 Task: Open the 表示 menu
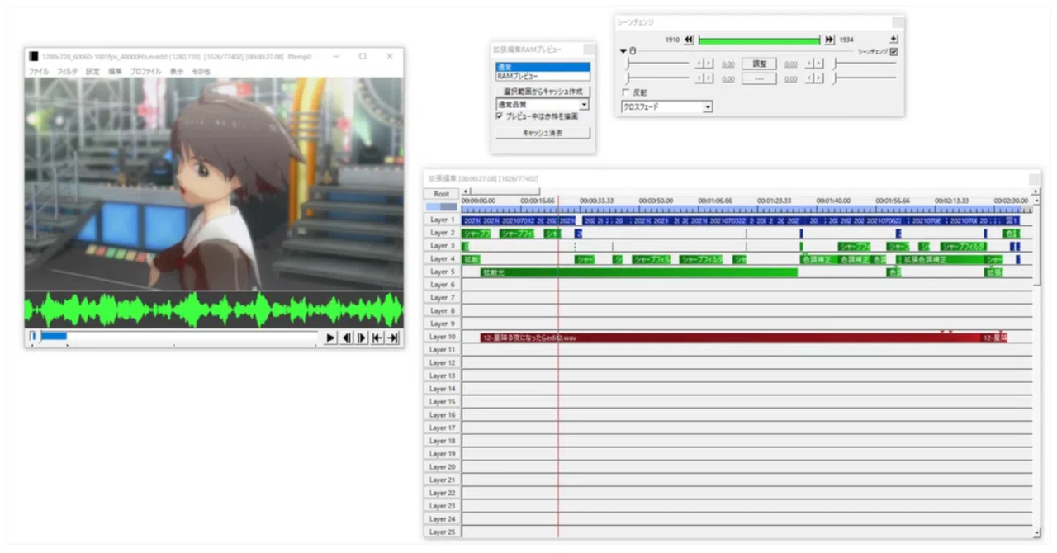[x=177, y=72]
